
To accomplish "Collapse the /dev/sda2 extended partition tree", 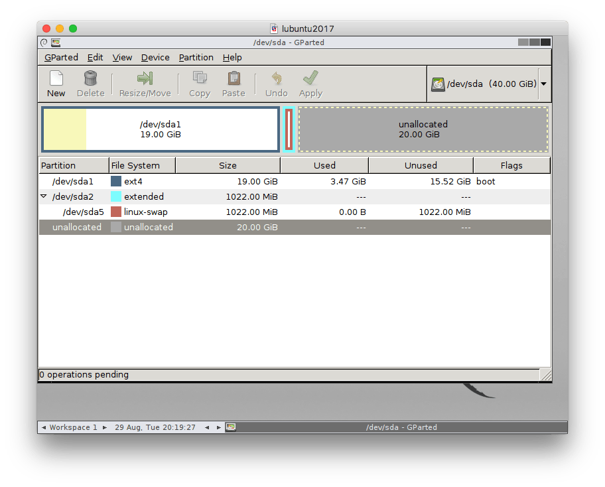I will 44,196.
